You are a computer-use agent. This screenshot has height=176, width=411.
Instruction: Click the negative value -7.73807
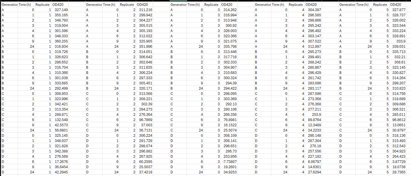pyautogui.click(x=229, y=162)
